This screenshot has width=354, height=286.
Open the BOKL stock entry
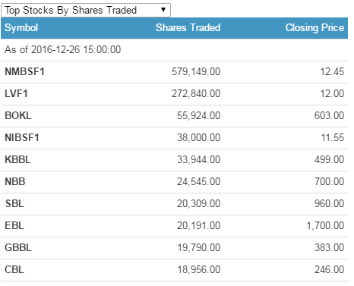point(18,115)
